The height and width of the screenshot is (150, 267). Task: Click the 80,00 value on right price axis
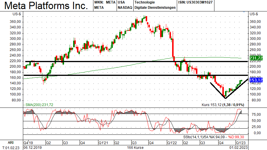[256, 100]
